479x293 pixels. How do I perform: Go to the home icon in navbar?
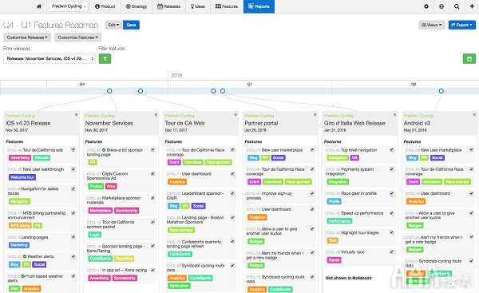(39, 6)
